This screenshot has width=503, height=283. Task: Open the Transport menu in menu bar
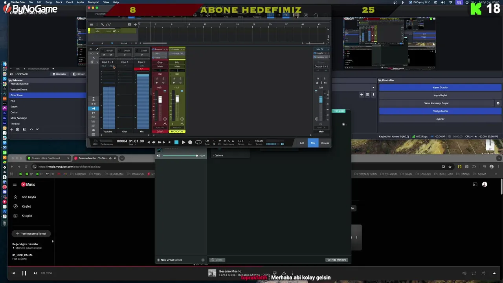click(94, 2)
